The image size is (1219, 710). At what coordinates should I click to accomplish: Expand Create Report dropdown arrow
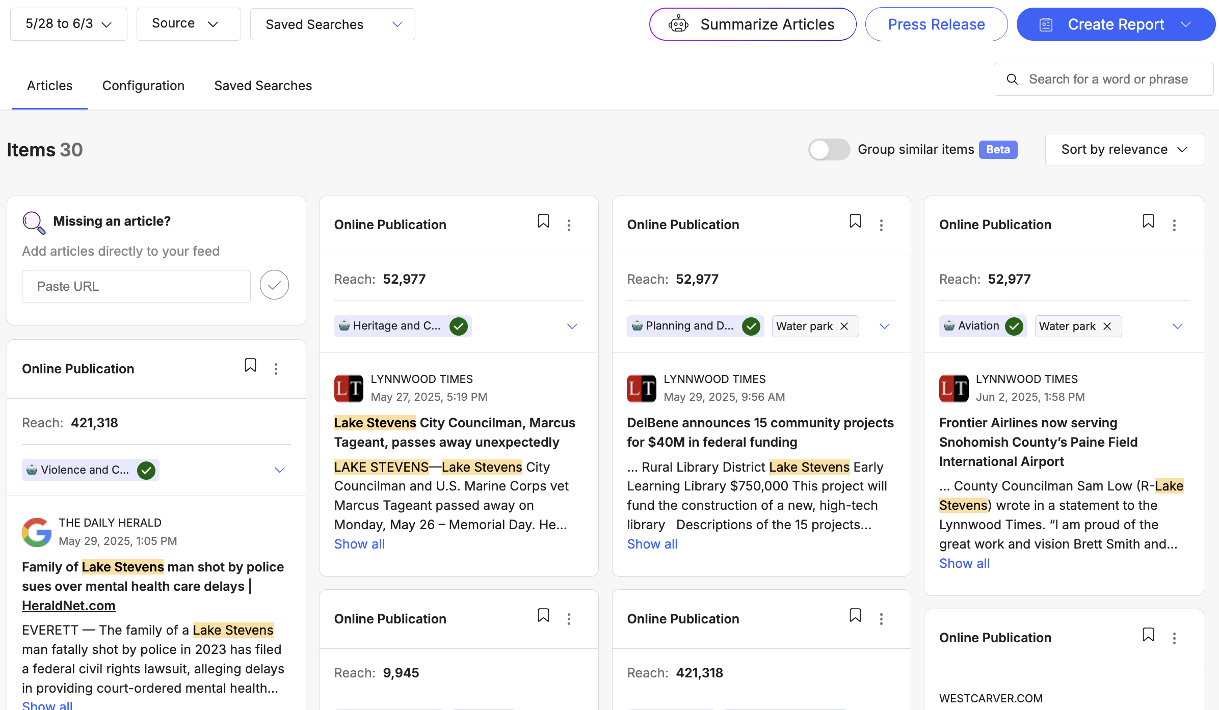coord(1186,24)
